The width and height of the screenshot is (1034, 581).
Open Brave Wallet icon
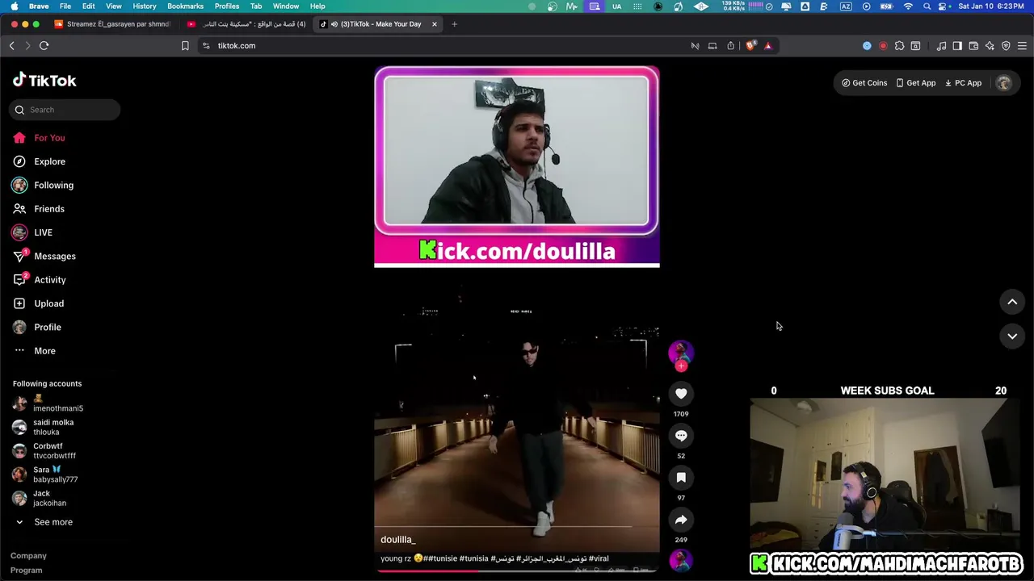973,46
